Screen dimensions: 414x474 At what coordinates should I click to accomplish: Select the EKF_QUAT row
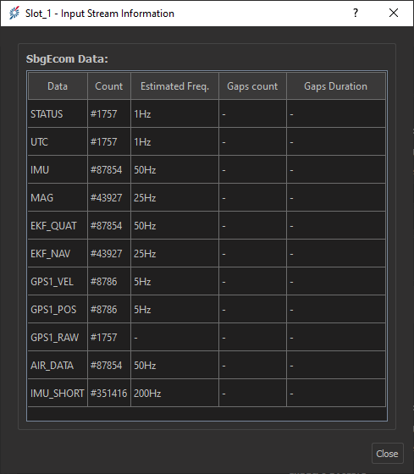tap(207, 226)
